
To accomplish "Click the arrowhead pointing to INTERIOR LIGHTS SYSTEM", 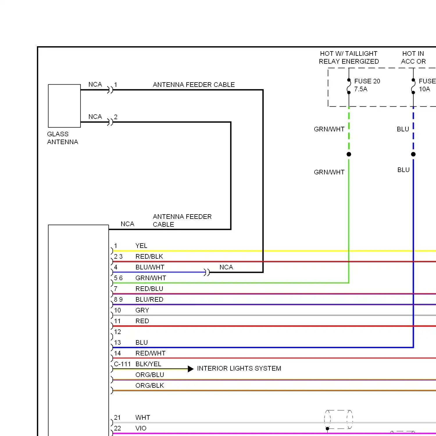I will click(191, 369).
